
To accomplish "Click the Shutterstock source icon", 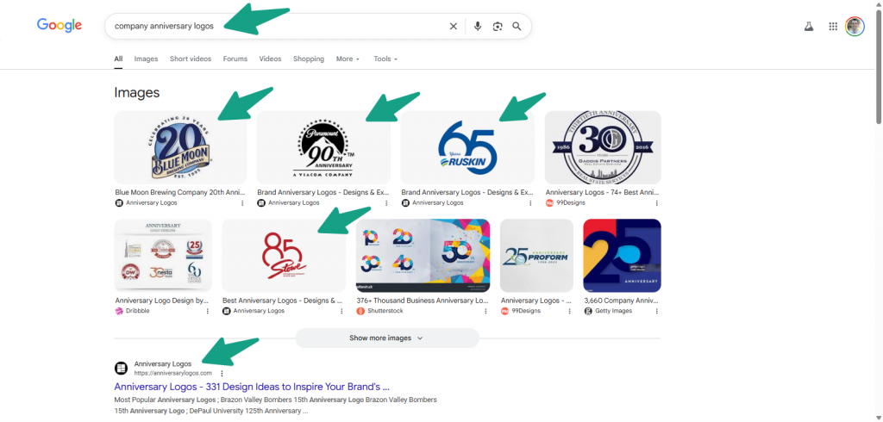I will [360, 311].
